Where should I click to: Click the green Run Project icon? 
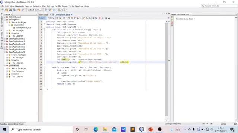click(x=54, y=10)
